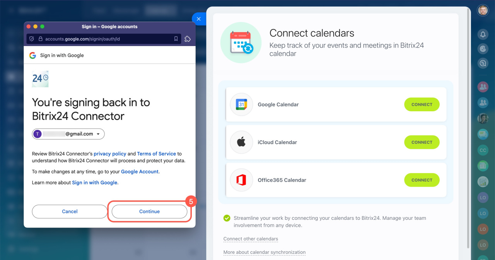Click the spiral icon below bell
495x260 pixels.
point(483,49)
